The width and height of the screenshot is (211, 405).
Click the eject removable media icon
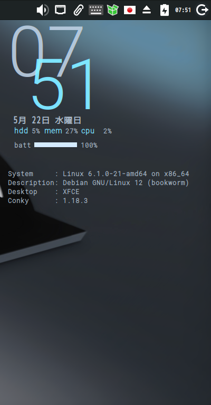click(147, 11)
